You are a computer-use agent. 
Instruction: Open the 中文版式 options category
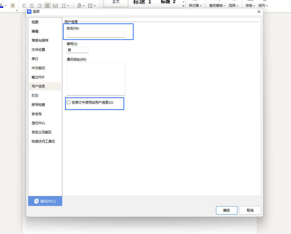pos(45,68)
